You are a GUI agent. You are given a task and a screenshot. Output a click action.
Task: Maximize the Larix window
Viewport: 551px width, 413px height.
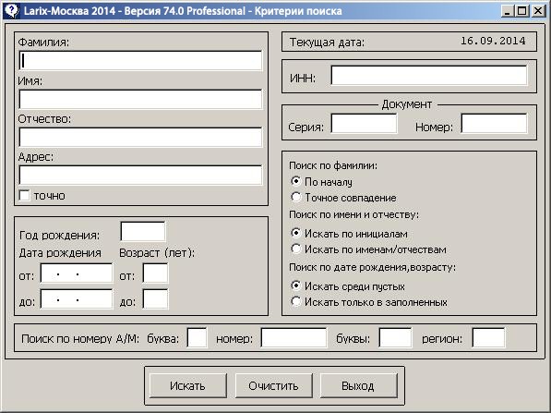pos(522,11)
